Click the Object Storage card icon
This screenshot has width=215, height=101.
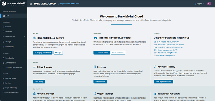click(95, 93)
